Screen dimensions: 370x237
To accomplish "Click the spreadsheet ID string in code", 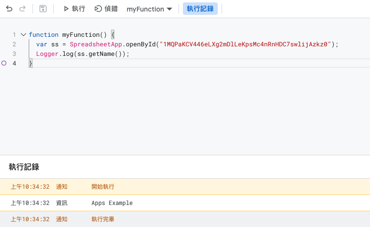I will 246,44.
